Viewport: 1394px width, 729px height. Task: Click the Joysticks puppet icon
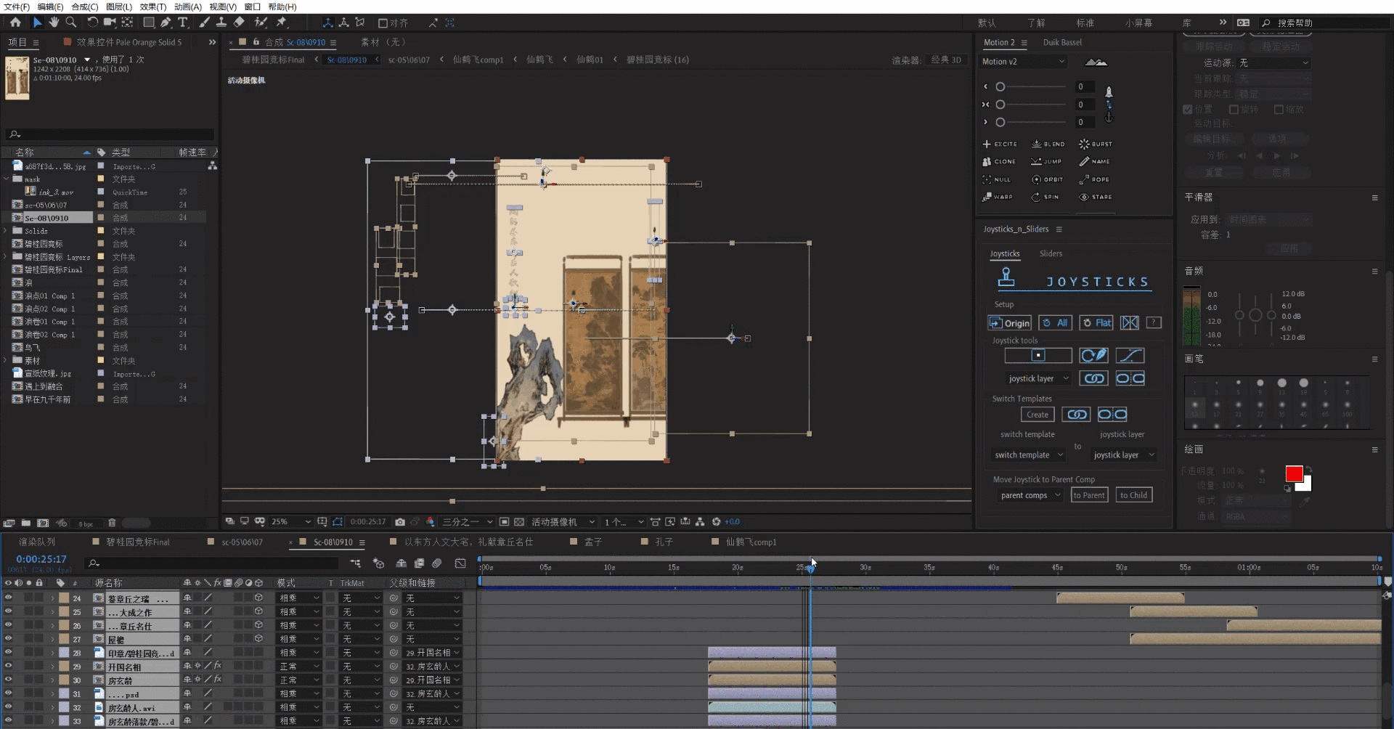pos(1006,278)
